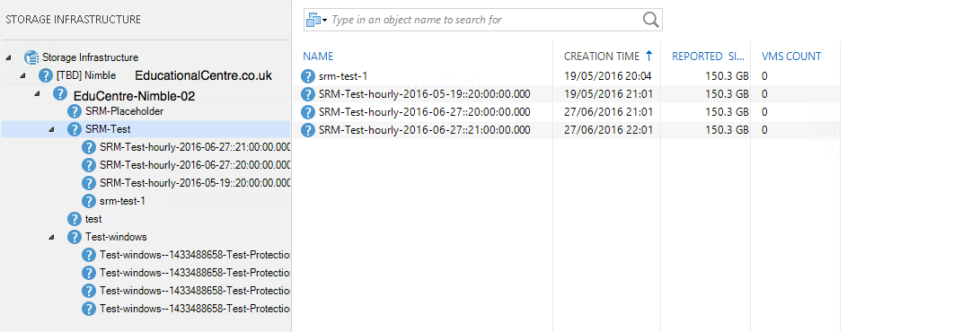
Task: Click the SRM-Test tree node icon
Action: [x=75, y=129]
